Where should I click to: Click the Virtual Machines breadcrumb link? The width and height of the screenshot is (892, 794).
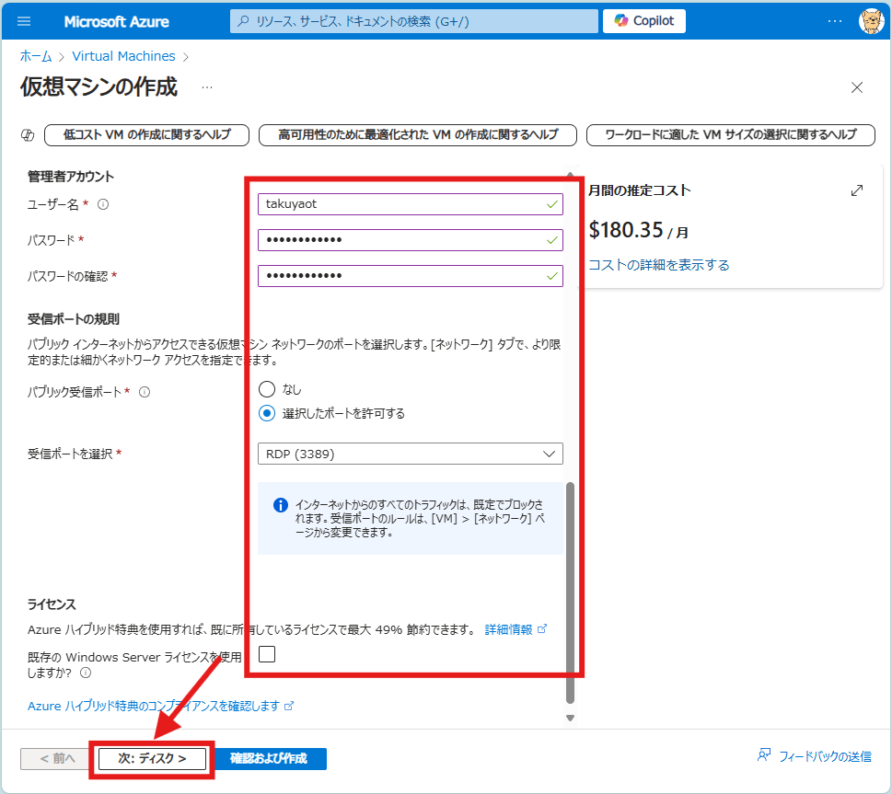pyautogui.click(x=123, y=56)
